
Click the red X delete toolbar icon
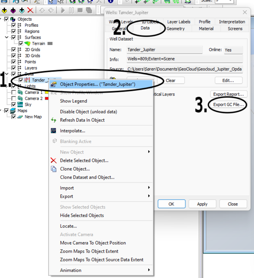(30, 10)
